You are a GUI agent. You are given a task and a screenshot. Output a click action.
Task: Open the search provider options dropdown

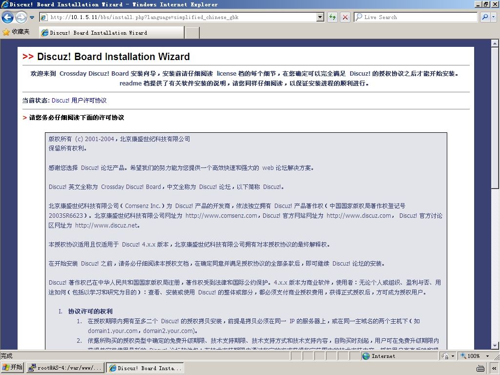(494, 17)
